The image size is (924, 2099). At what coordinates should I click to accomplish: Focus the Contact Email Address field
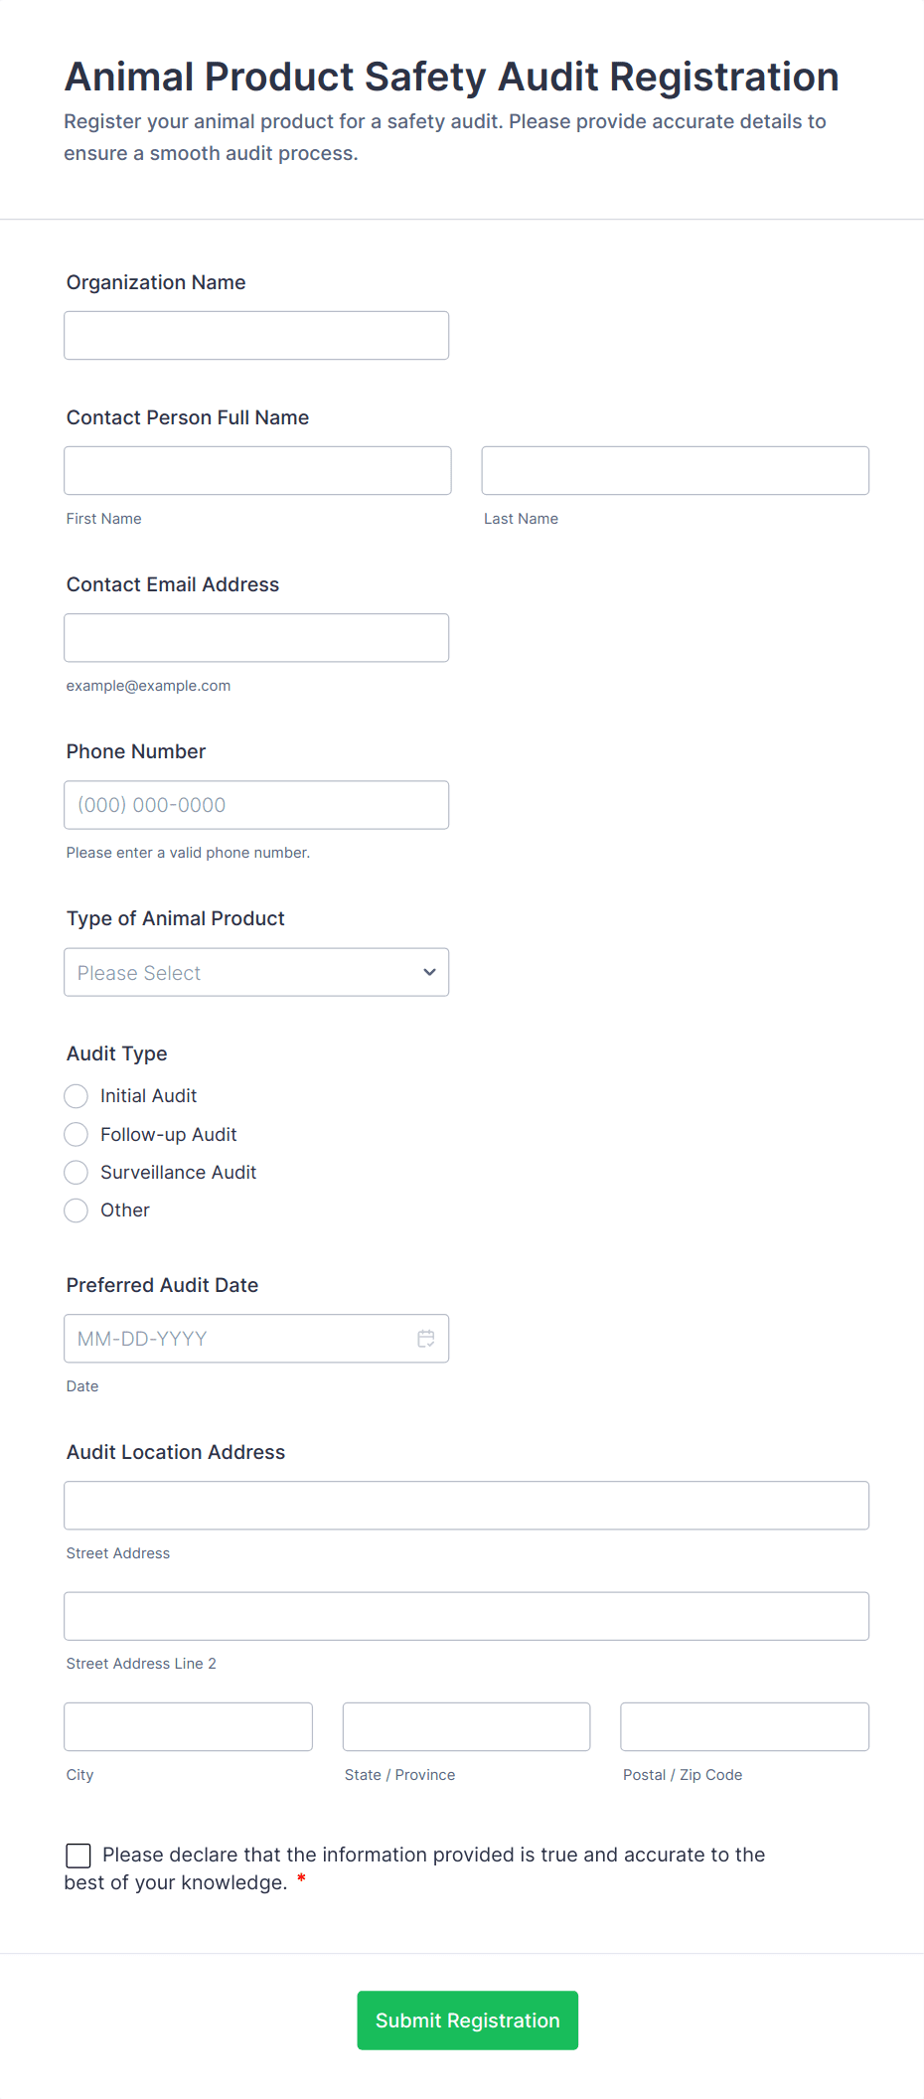(x=256, y=638)
